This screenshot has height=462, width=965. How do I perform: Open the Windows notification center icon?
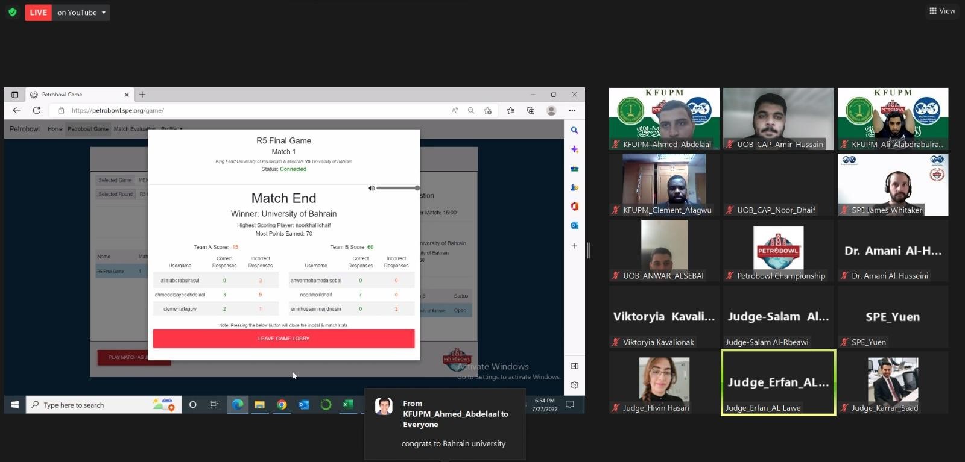[x=569, y=405]
